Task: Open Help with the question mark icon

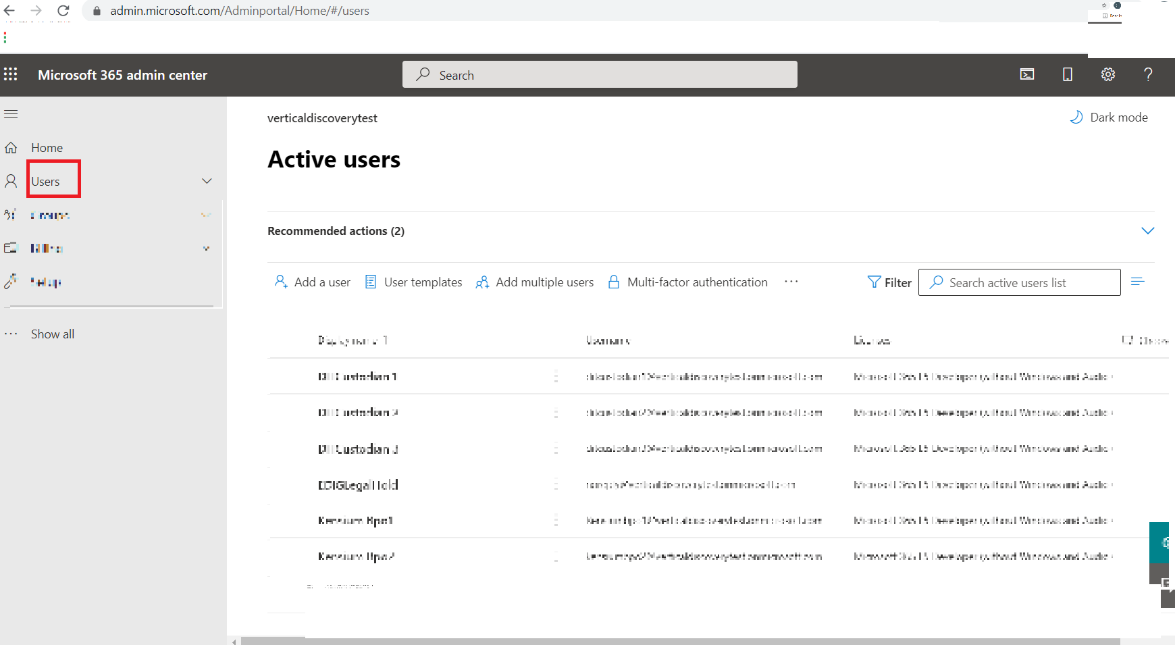Action: click(x=1148, y=74)
